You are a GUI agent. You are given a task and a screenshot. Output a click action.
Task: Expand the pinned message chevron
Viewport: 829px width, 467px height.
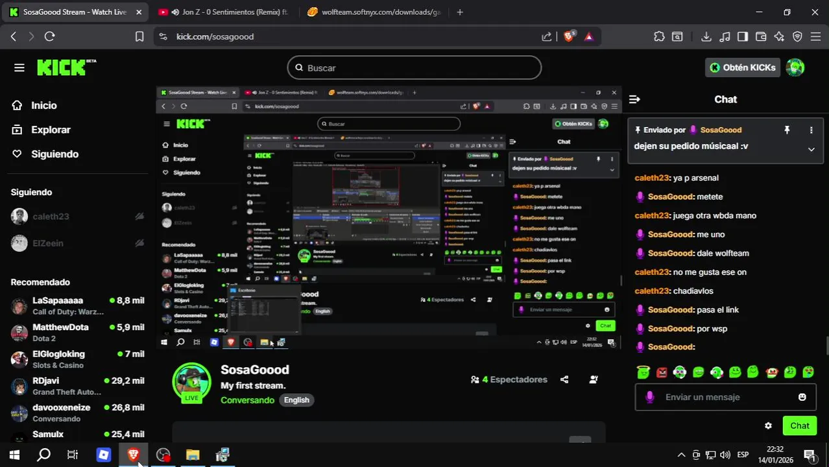tap(811, 149)
